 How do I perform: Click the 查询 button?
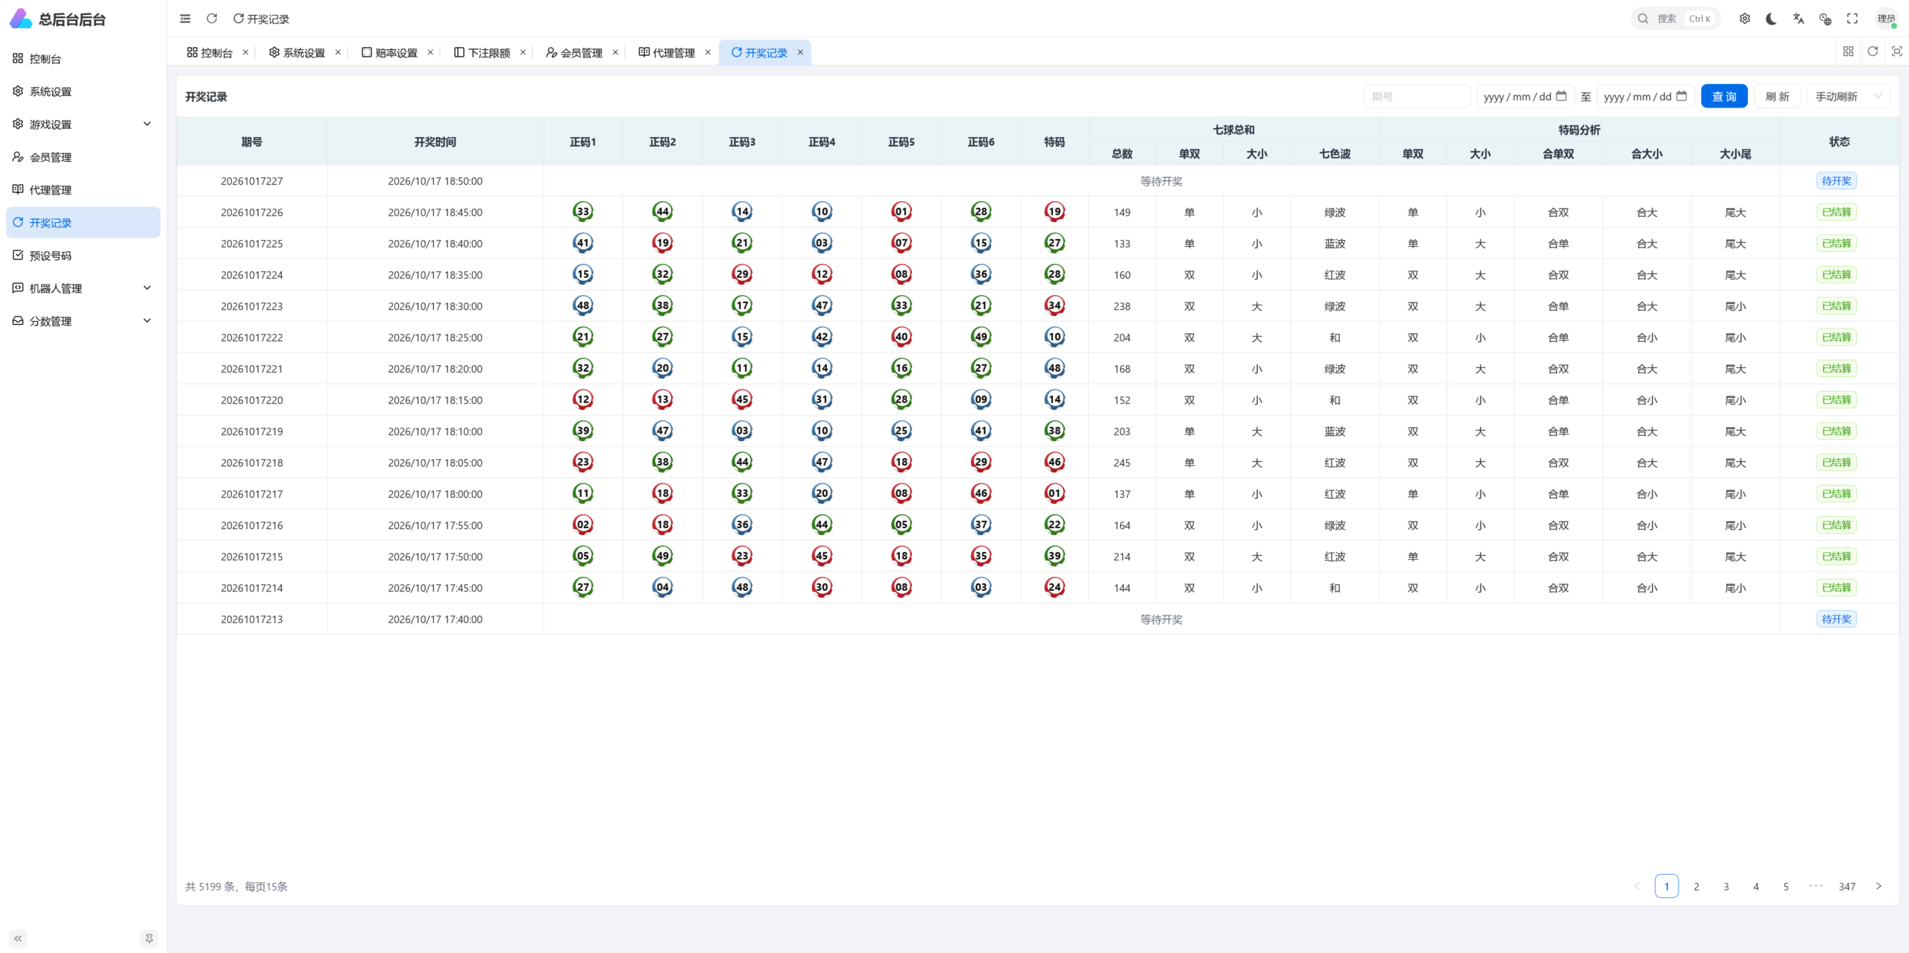click(1724, 96)
